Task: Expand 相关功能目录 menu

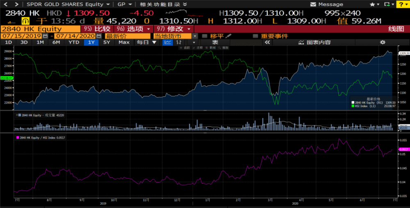Action: click(163, 5)
